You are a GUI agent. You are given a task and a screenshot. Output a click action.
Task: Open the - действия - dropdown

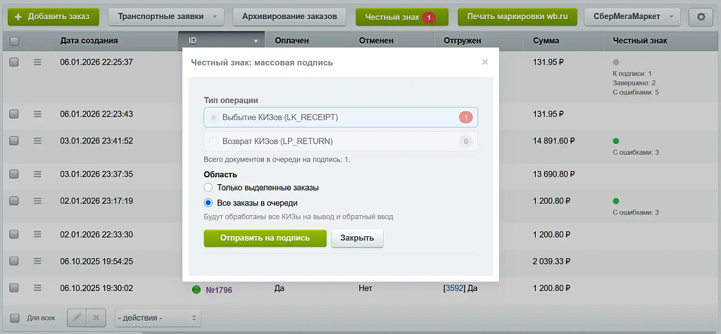click(158, 318)
